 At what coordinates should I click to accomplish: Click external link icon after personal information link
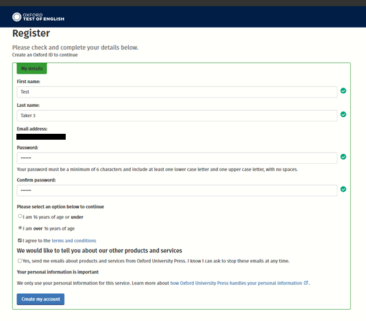[x=306, y=283]
